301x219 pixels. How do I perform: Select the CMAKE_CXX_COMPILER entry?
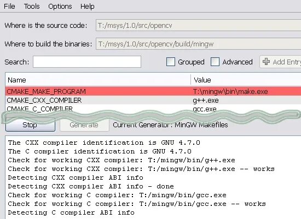(x=44, y=100)
